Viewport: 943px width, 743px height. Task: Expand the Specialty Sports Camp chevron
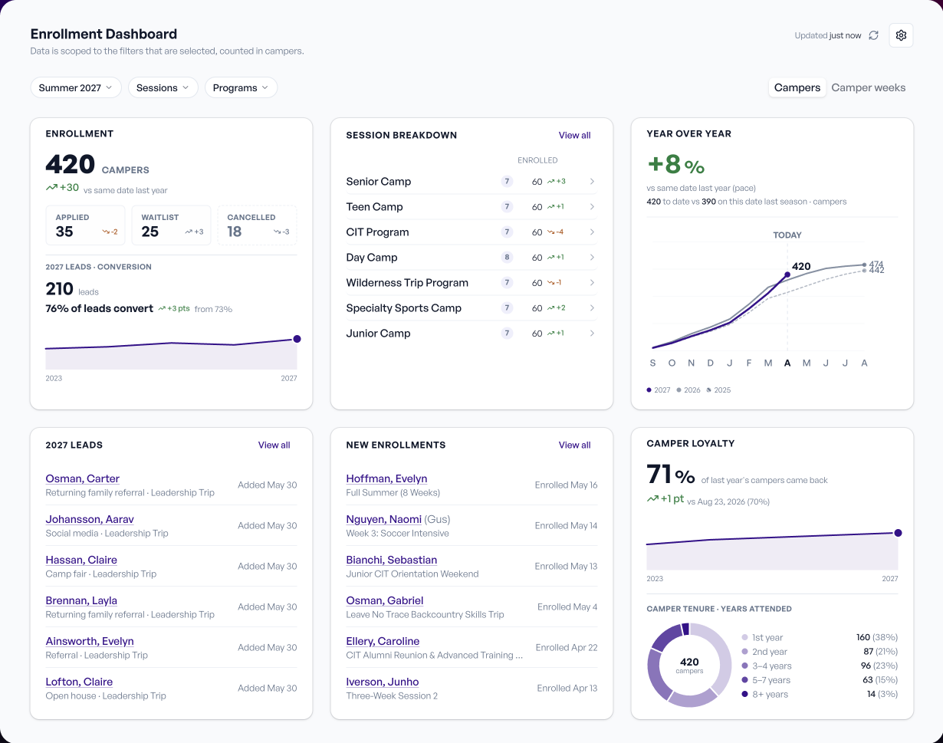point(592,308)
